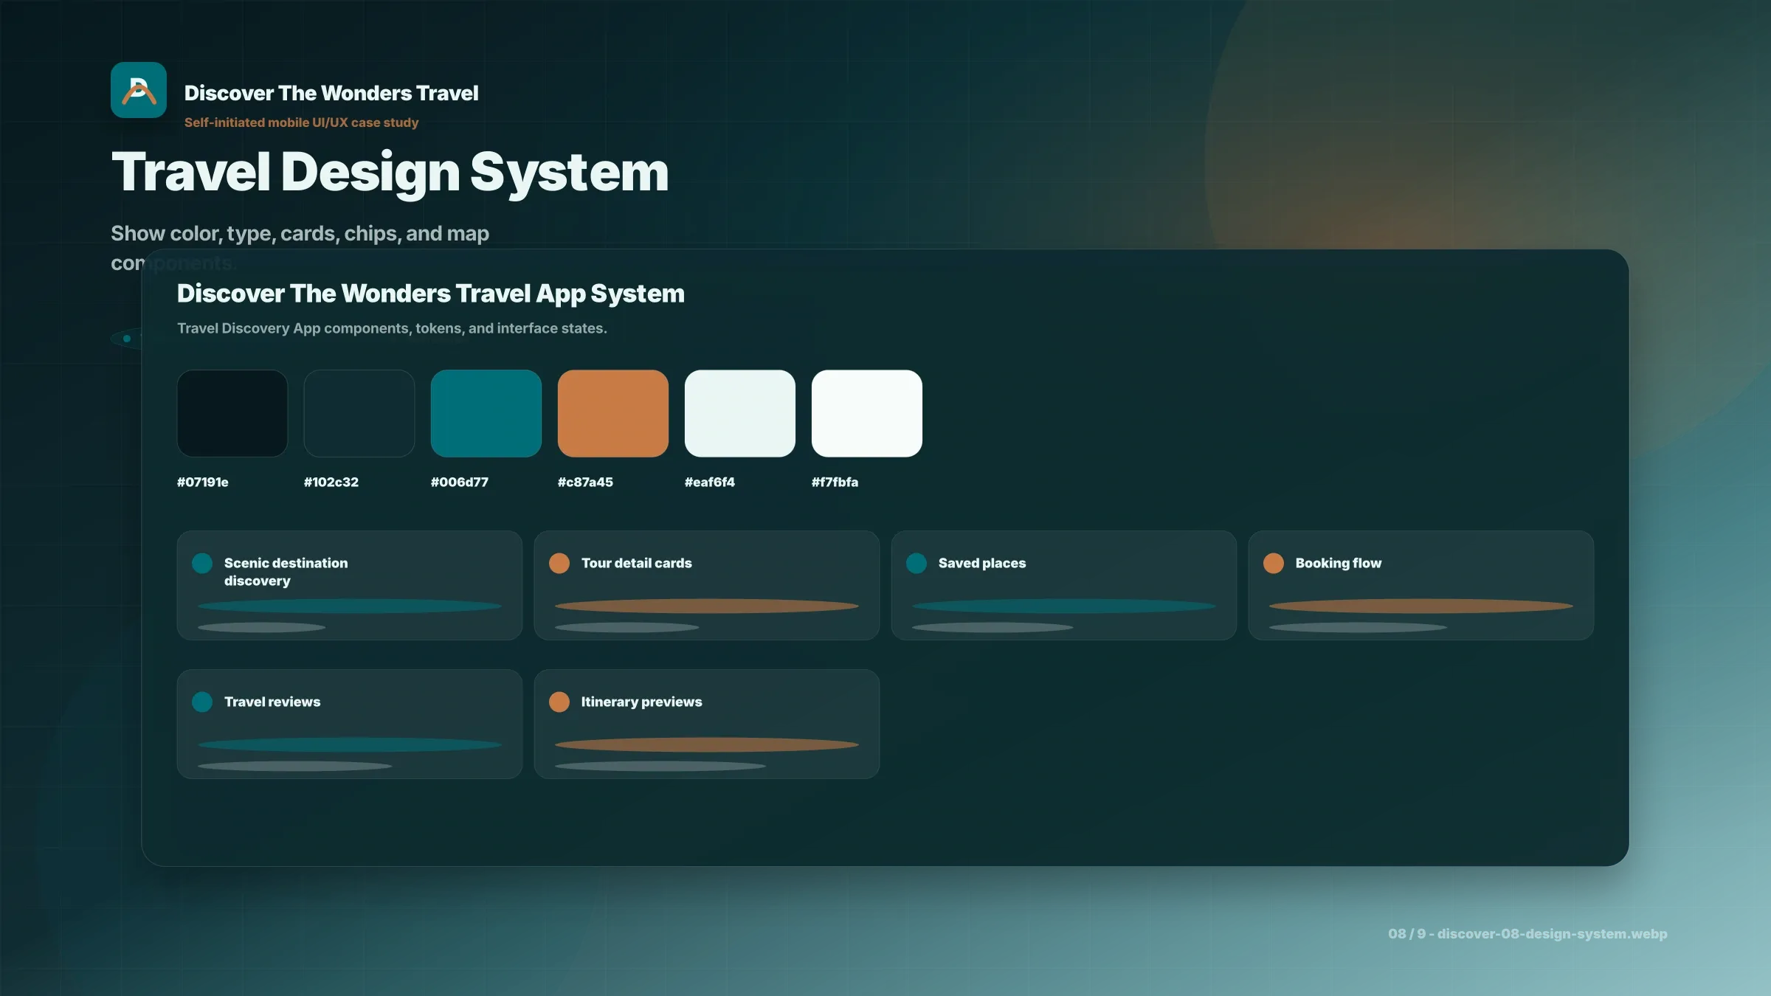Click the Discover The Wonders Travel App System heading

[x=431, y=294]
